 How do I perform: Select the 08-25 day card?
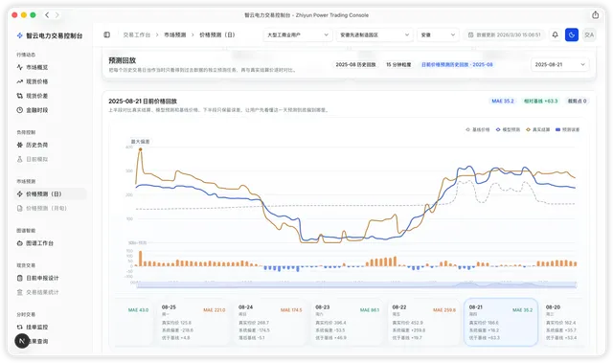click(193, 323)
